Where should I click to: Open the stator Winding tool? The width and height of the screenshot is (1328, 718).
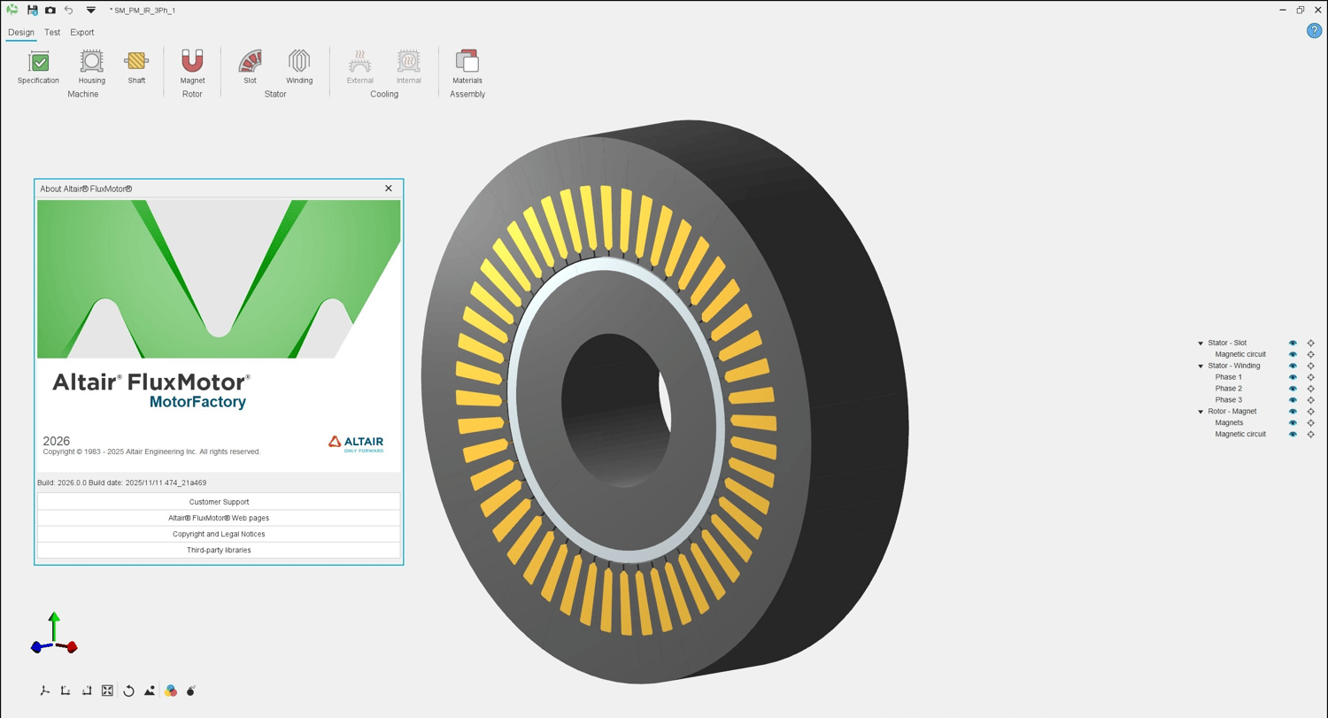click(299, 67)
